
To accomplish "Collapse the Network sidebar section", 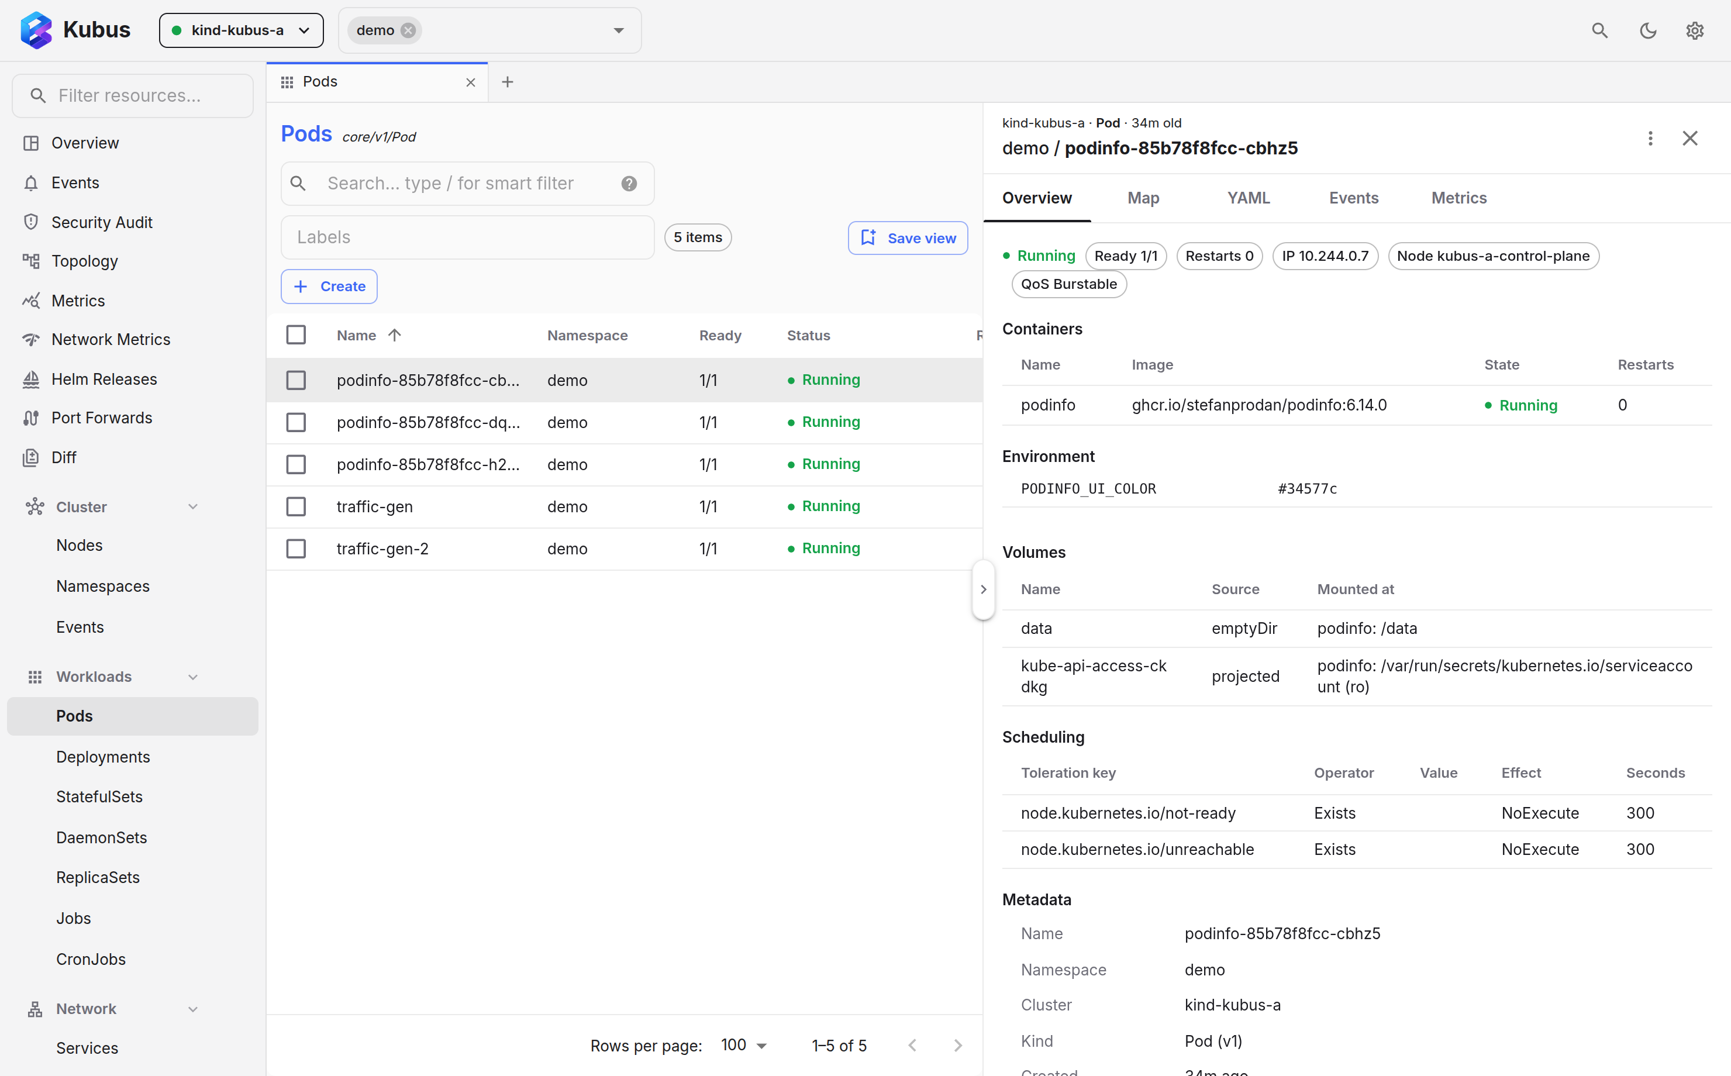I will click(x=193, y=1008).
